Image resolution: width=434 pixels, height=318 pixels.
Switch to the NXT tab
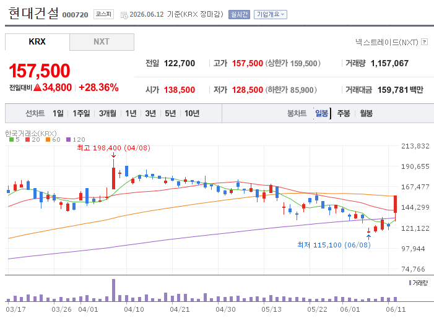pyautogui.click(x=102, y=41)
